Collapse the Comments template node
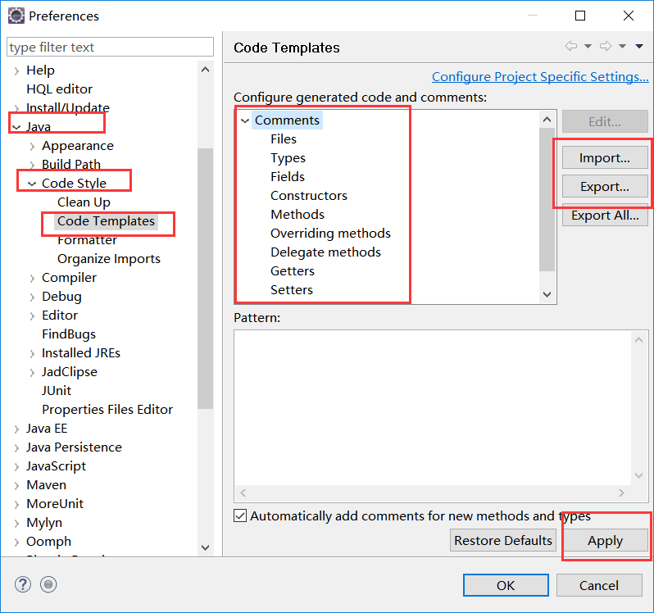The image size is (654, 613). 245,120
